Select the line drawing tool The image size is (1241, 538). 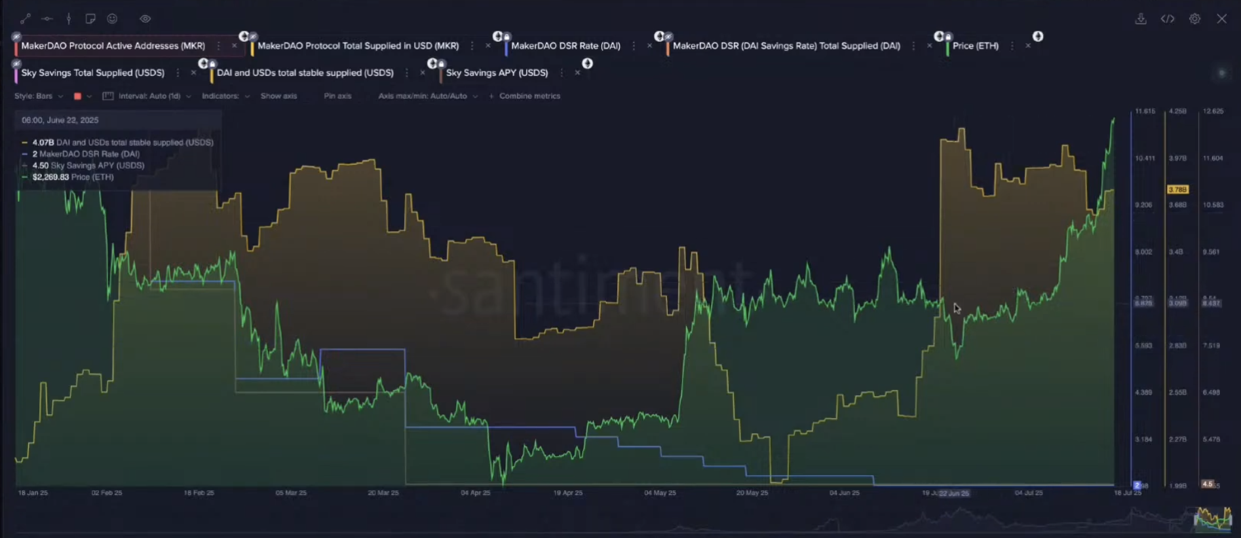tap(25, 19)
